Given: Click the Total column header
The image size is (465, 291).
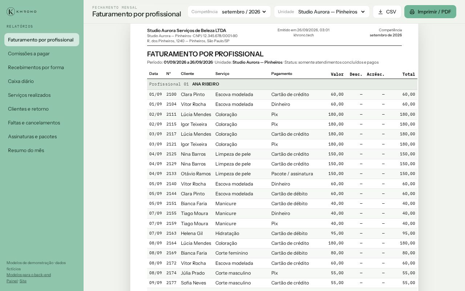Looking at the screenshot, I should (x=409, y=74).
